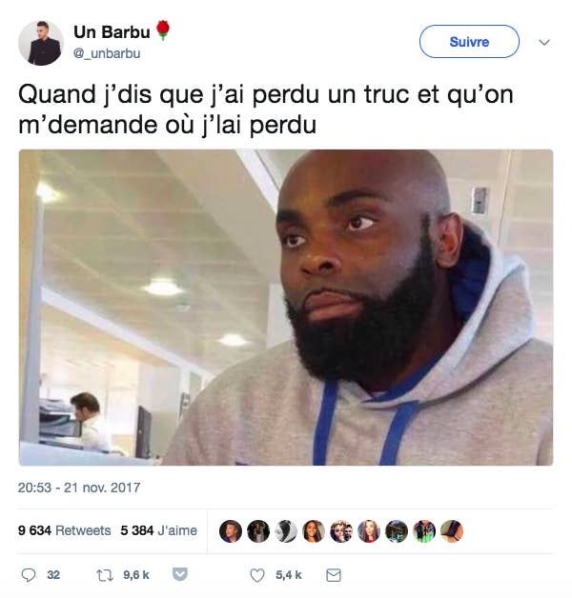Open the 20:53 - 21 nov. 2017 timestamp
The width and height of the screenshot is (572, 598).
[x=79, y=488]
